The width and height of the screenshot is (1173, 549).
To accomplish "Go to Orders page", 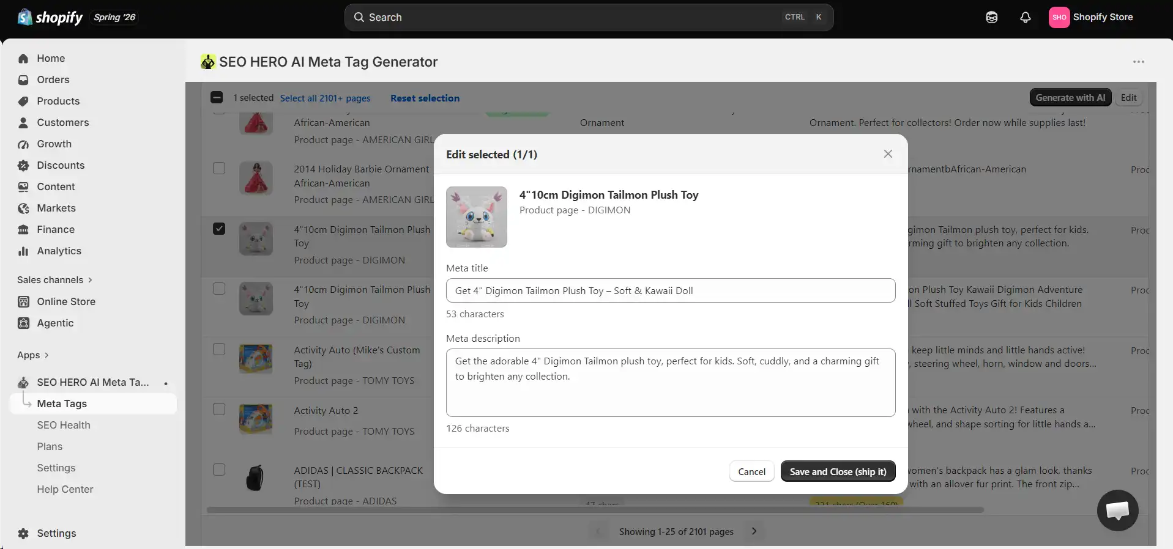I will tap(53, 79).
